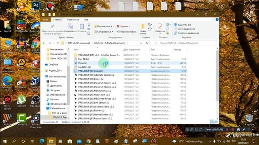Click Rename (Переименовать) in ribbon
Screen dimensions: 259x145
(x=127, y=32)
